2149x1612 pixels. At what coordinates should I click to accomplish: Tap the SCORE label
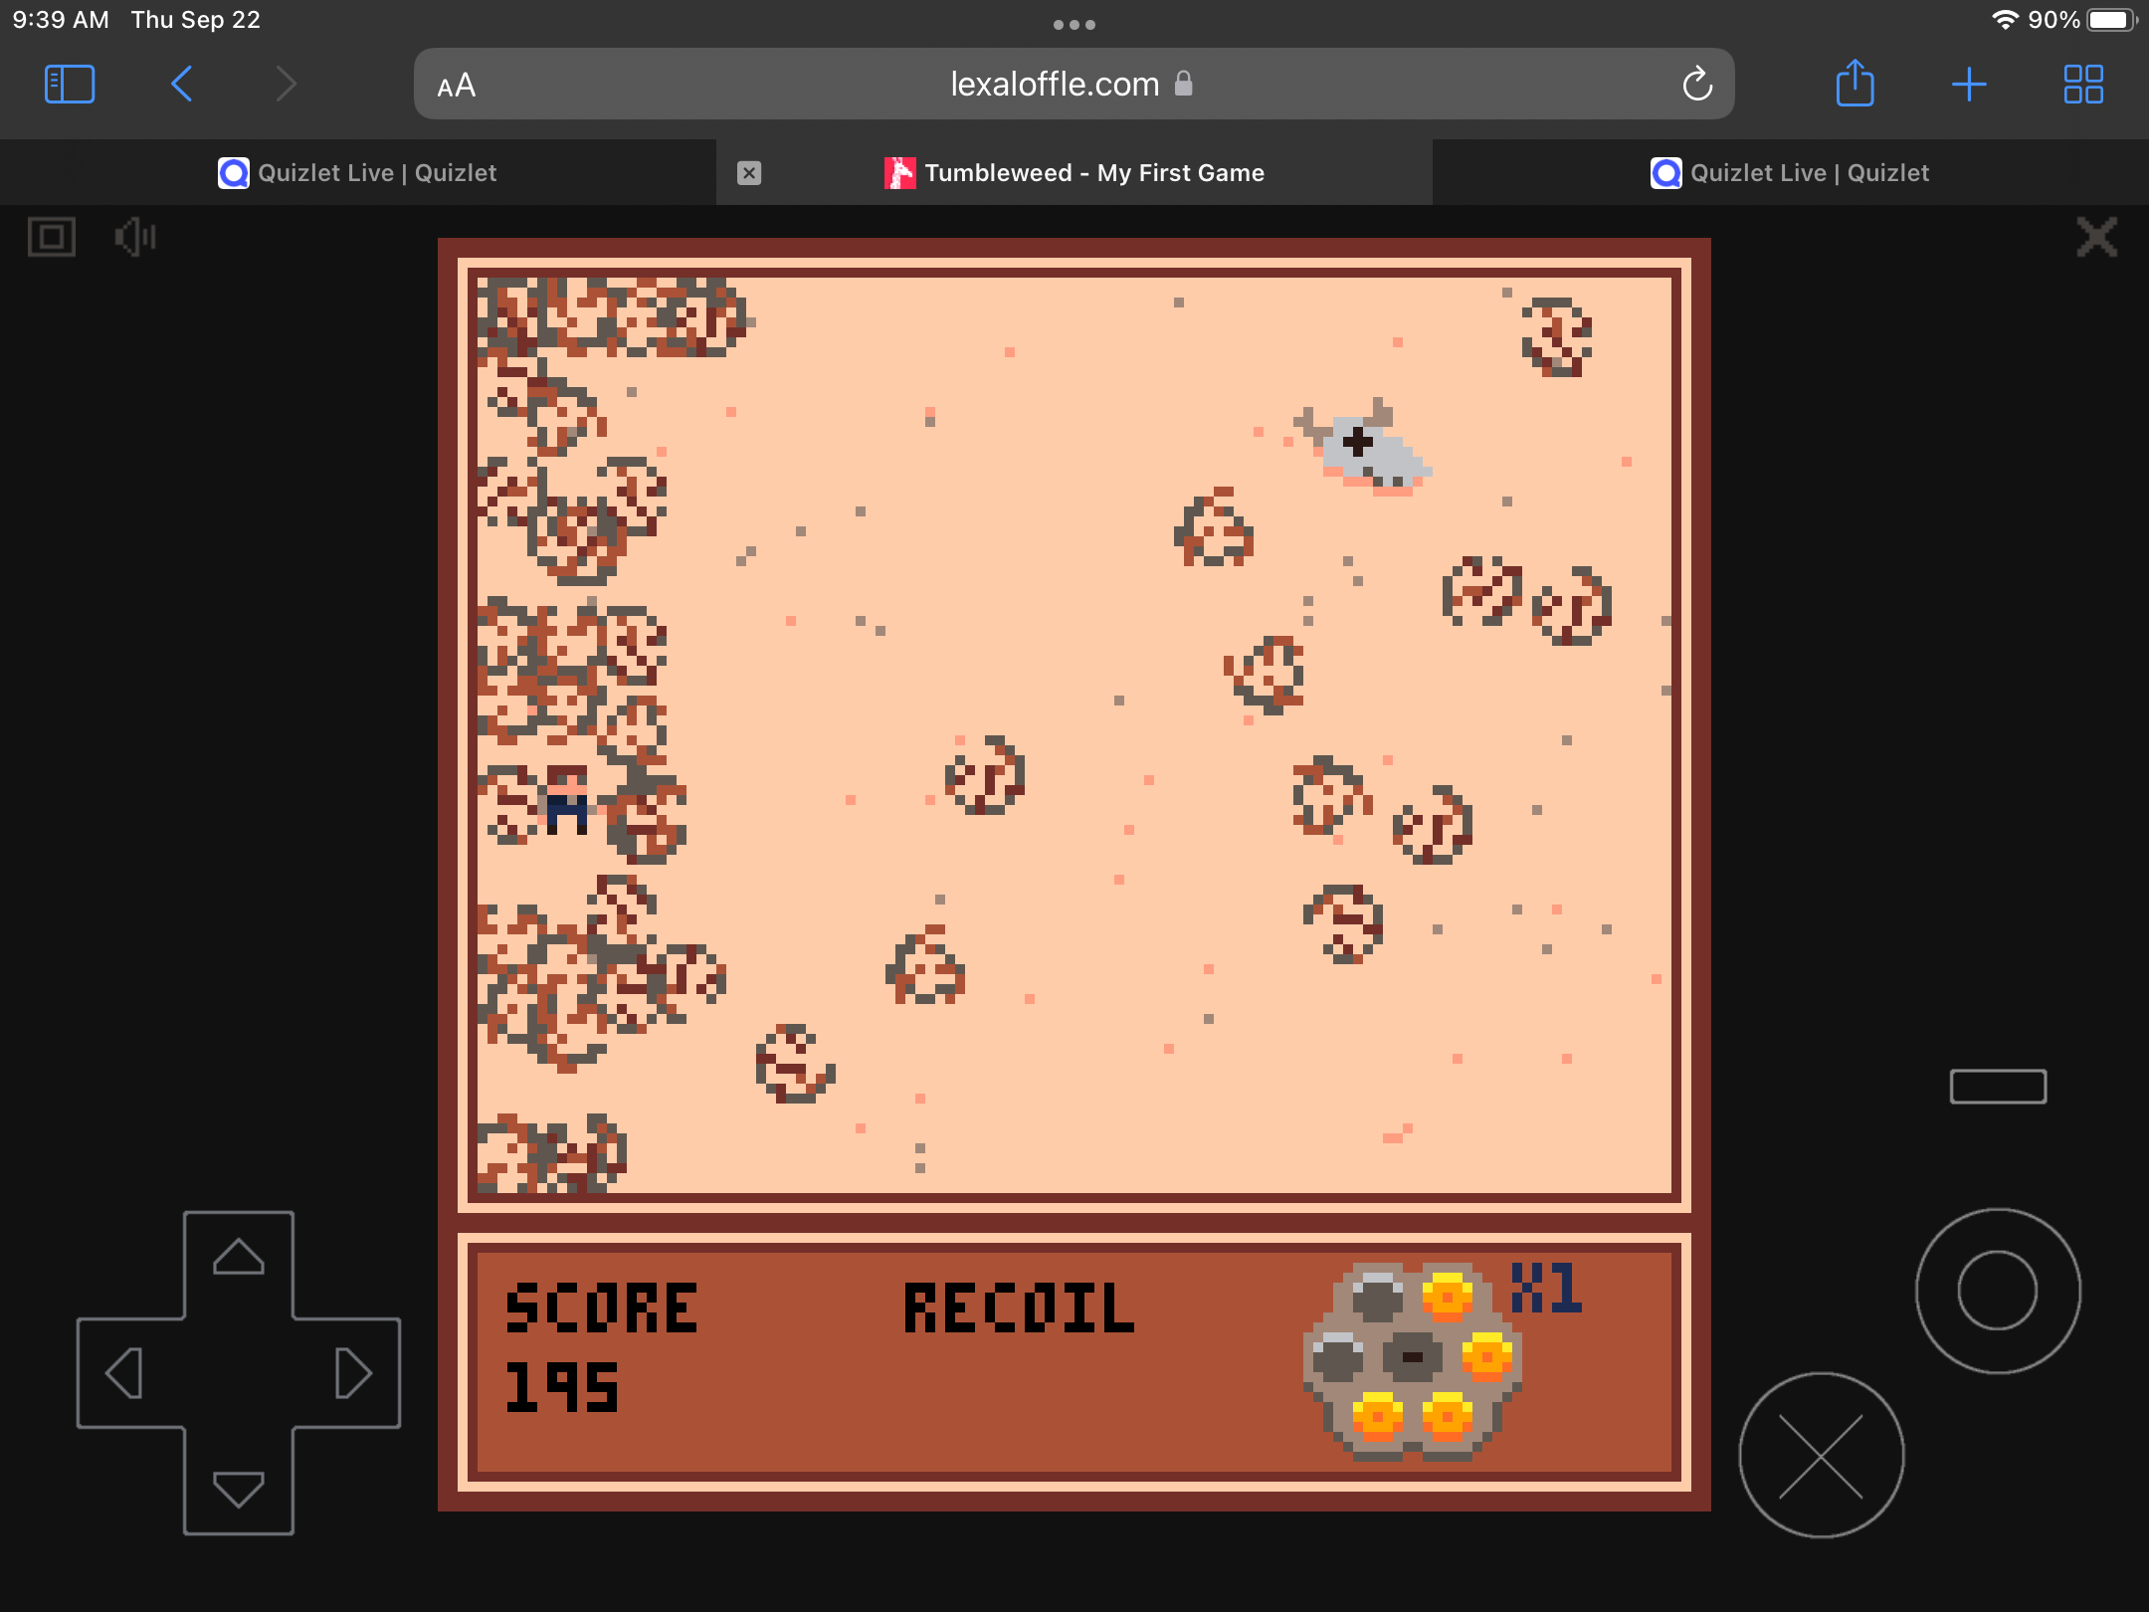601,1308
